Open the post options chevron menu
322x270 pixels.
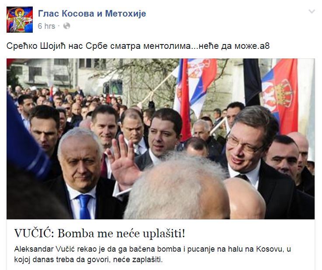tap(312, 11)
